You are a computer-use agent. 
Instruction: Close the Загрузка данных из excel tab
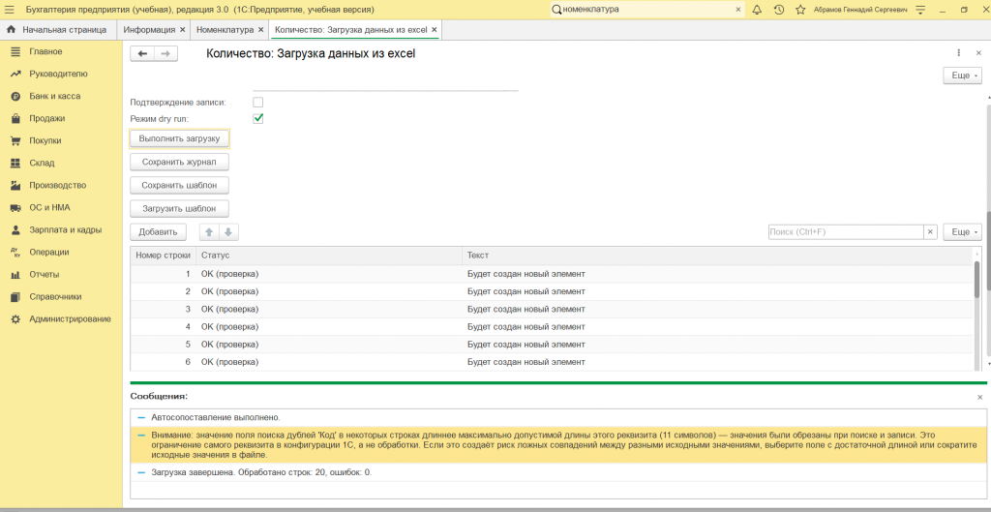434,30
